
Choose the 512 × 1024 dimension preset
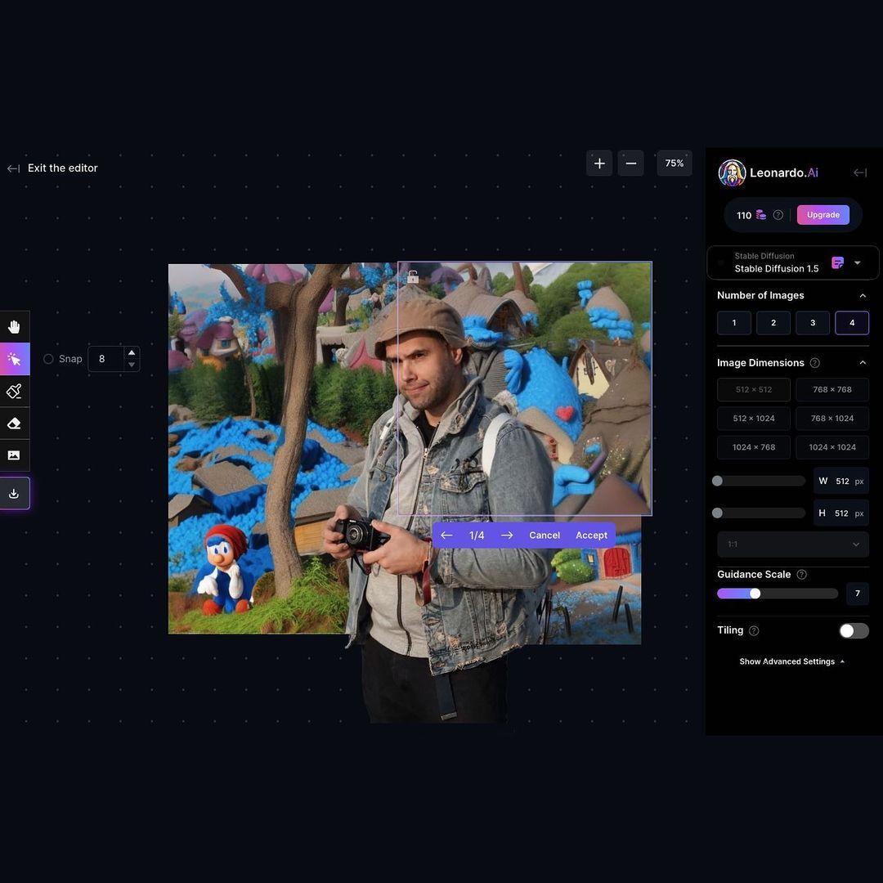click(754, 419)
